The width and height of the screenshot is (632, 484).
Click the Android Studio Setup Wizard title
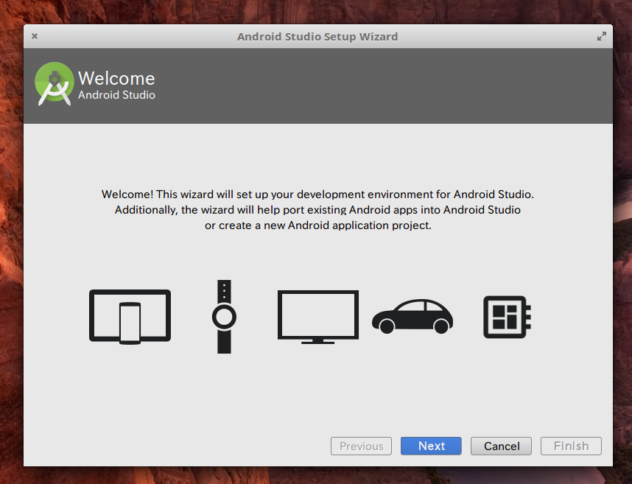point(317,37)
